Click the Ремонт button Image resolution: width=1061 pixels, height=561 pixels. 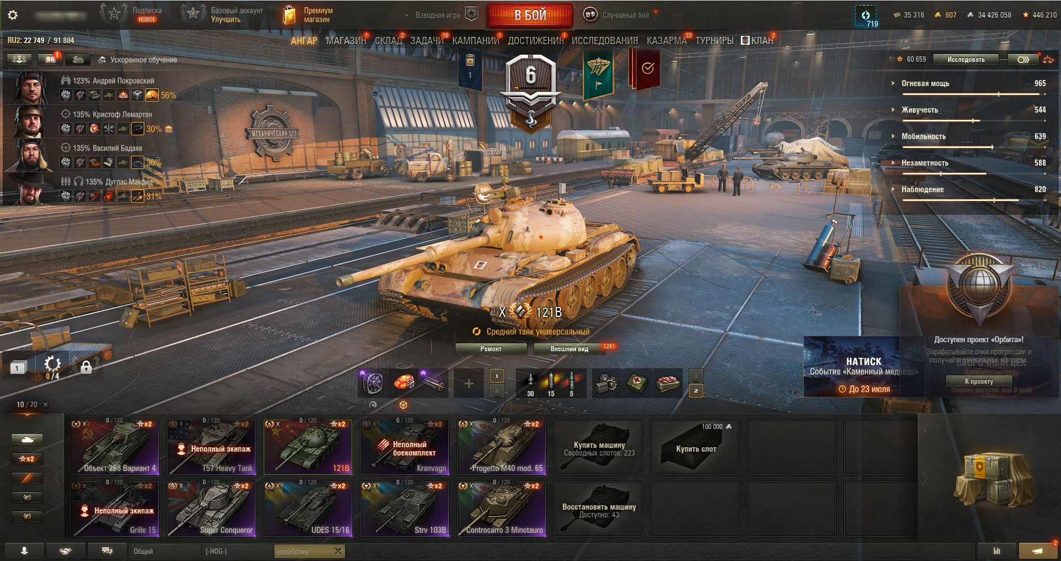(x=490, y=349)
